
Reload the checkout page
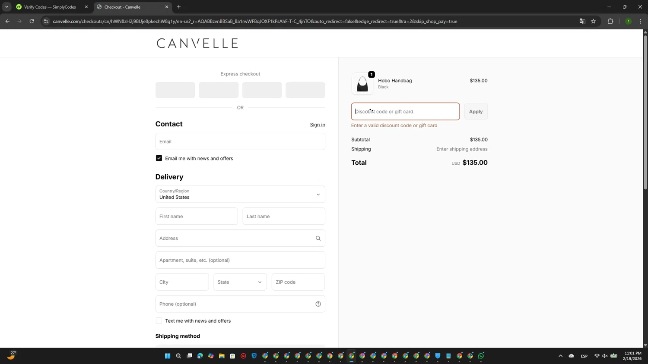[32, 21]
